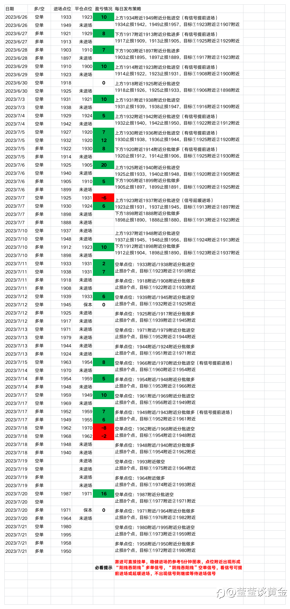The height and width of the screenshot is (609, 290).
Task: Select strategy line 上方1937附近1948附近分批进空
Action: coord(147,233)
